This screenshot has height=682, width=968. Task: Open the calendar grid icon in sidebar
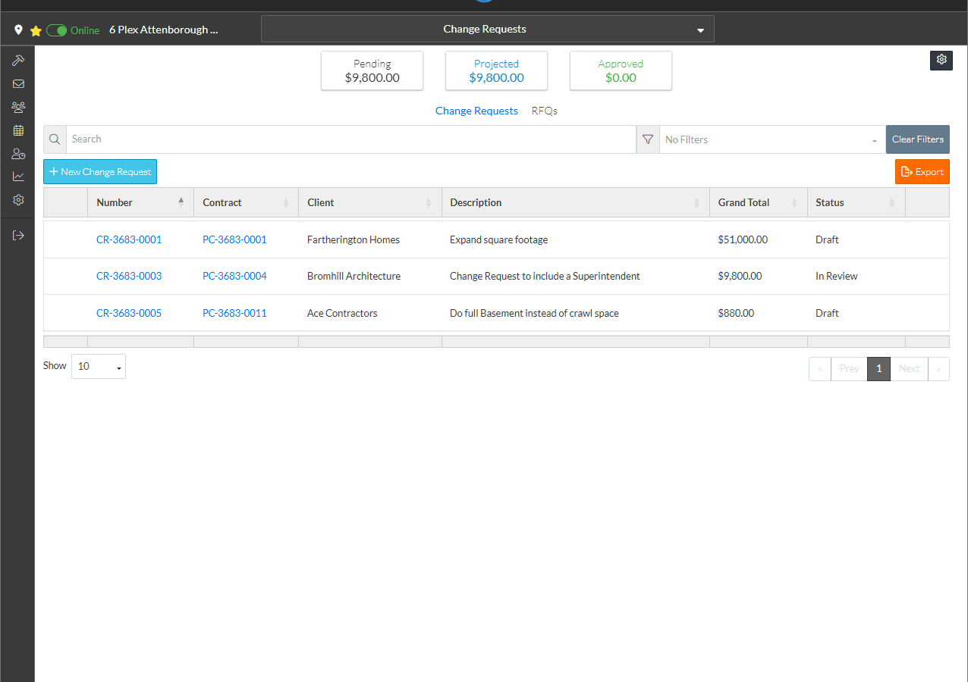pyautogui.click(x=18, y=130)
